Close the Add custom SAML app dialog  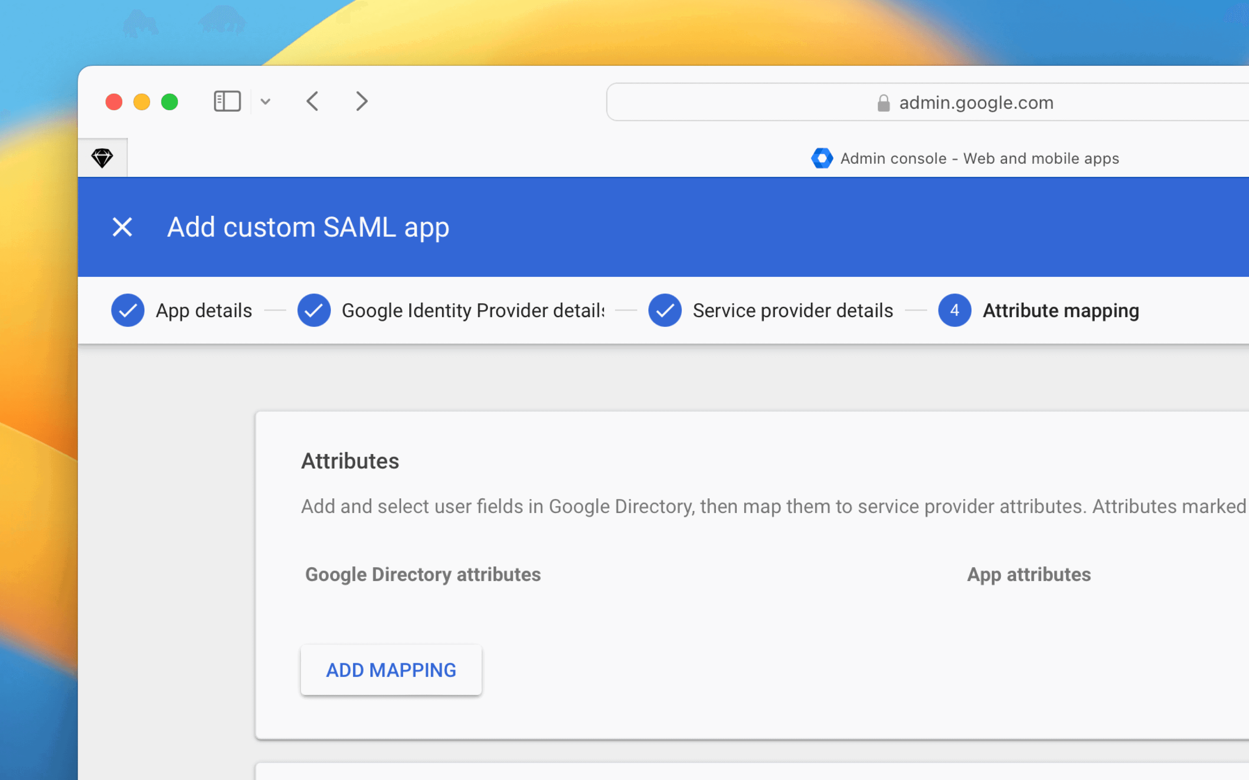[x=122, y=227]
